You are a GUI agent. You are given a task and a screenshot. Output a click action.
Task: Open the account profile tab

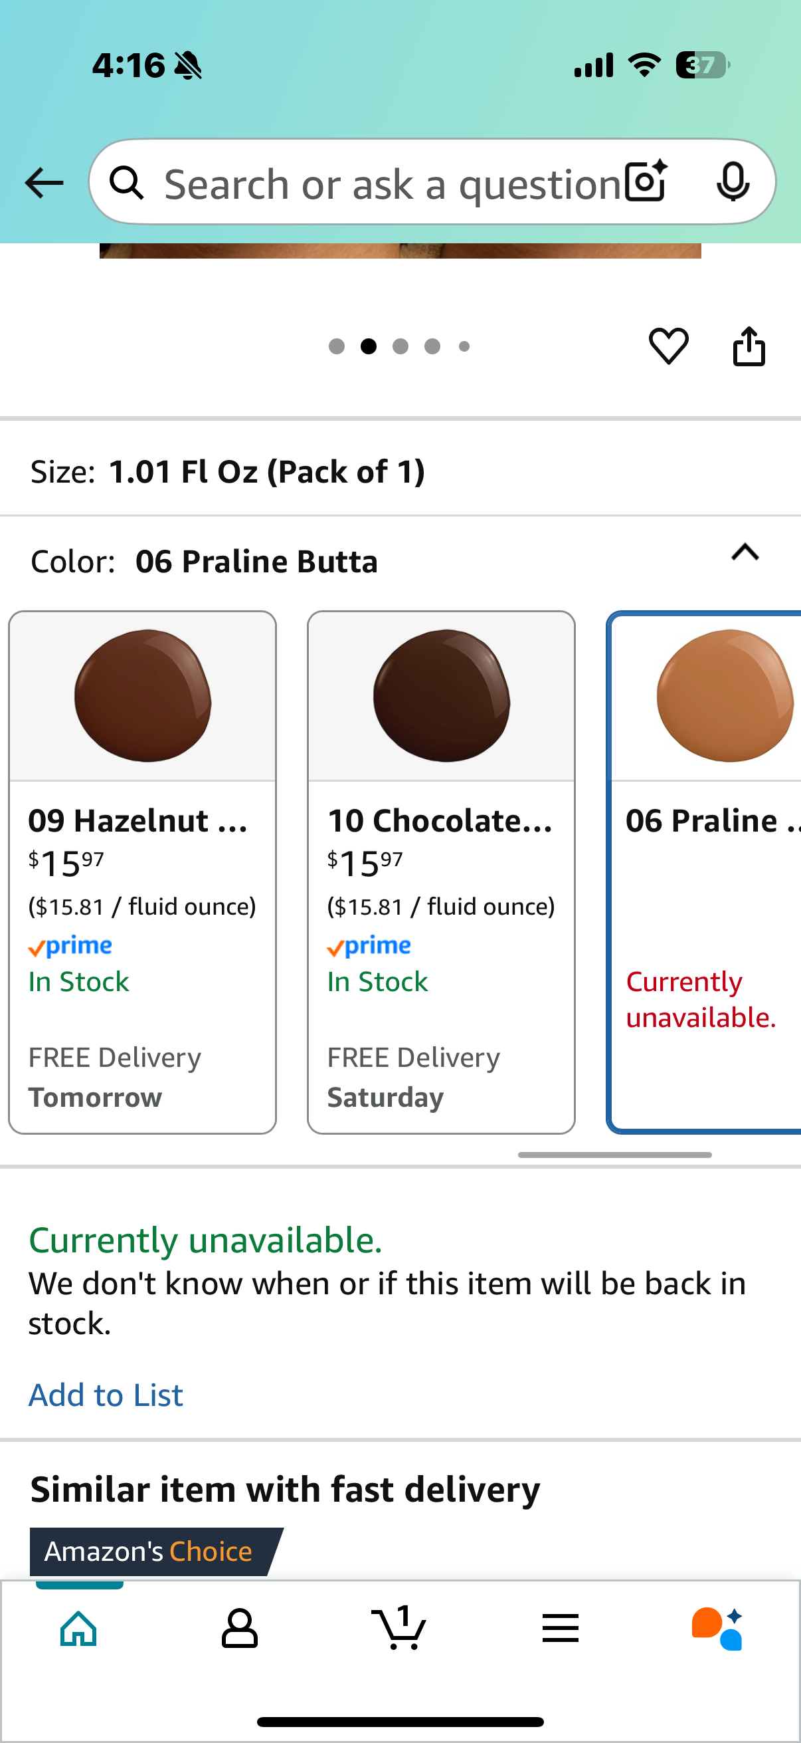[239, 1628]
